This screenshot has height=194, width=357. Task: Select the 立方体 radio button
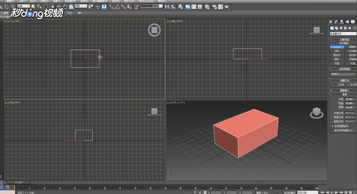[335, 84]
